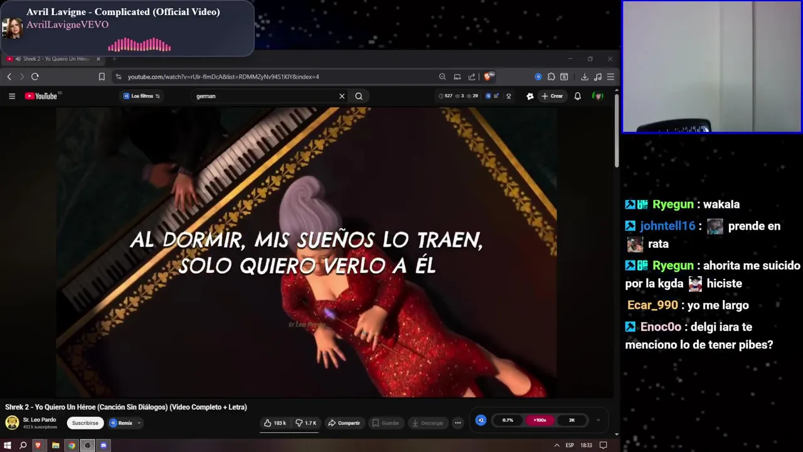The height and width of the screenshot is (452, 803).
Task: Open the Brave Shields lion icon
Action: [488, 77]
